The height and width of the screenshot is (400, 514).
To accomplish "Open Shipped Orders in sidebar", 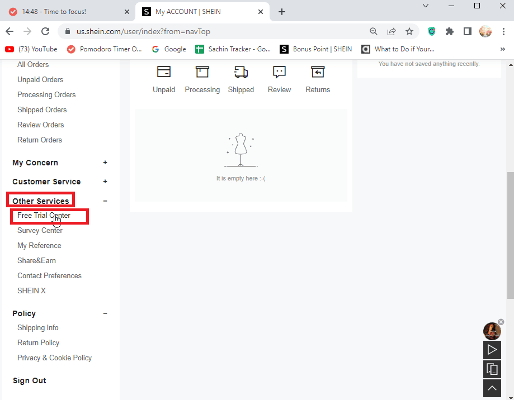I will (42, 109).
